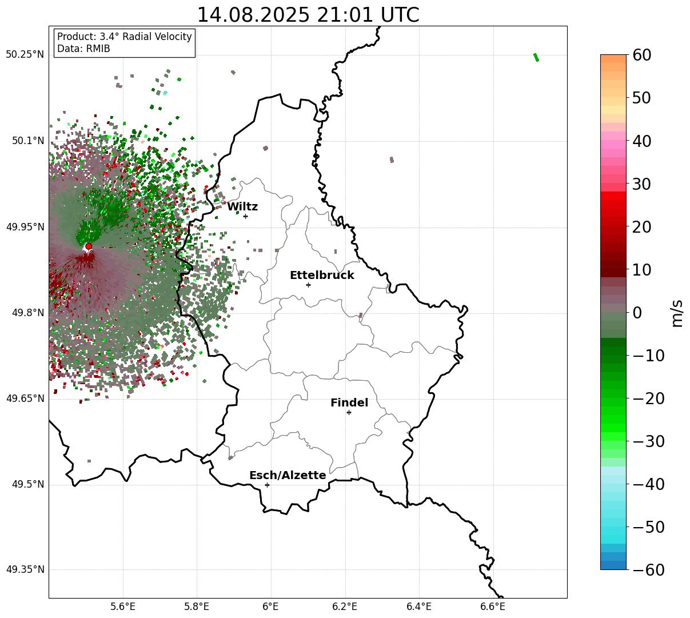Click the 50.1°N latitude tick label
The width and height of the screenshot is (690, 618).
point(27,141)
